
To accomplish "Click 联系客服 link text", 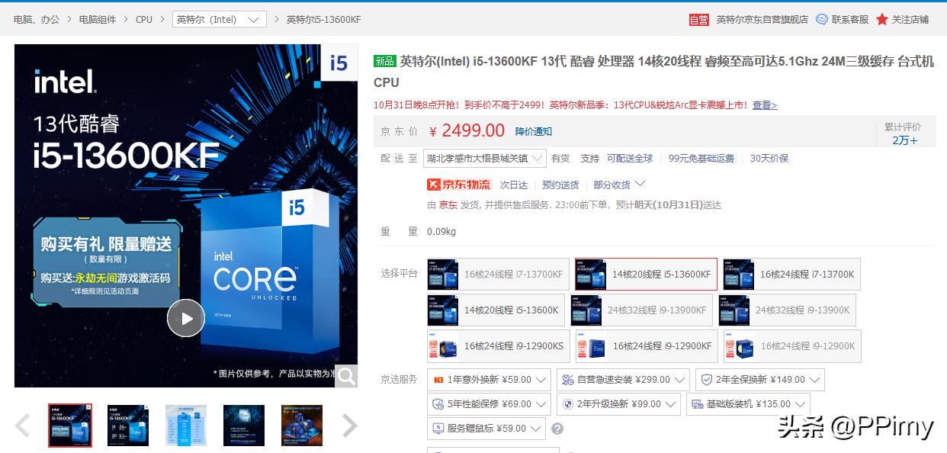I will 850,20.
